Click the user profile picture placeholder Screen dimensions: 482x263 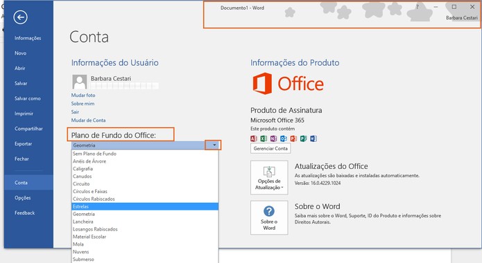[79, 82]
